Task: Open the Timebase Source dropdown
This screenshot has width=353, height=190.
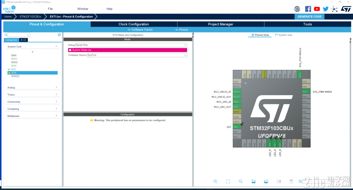Action: tap(137, 55)
